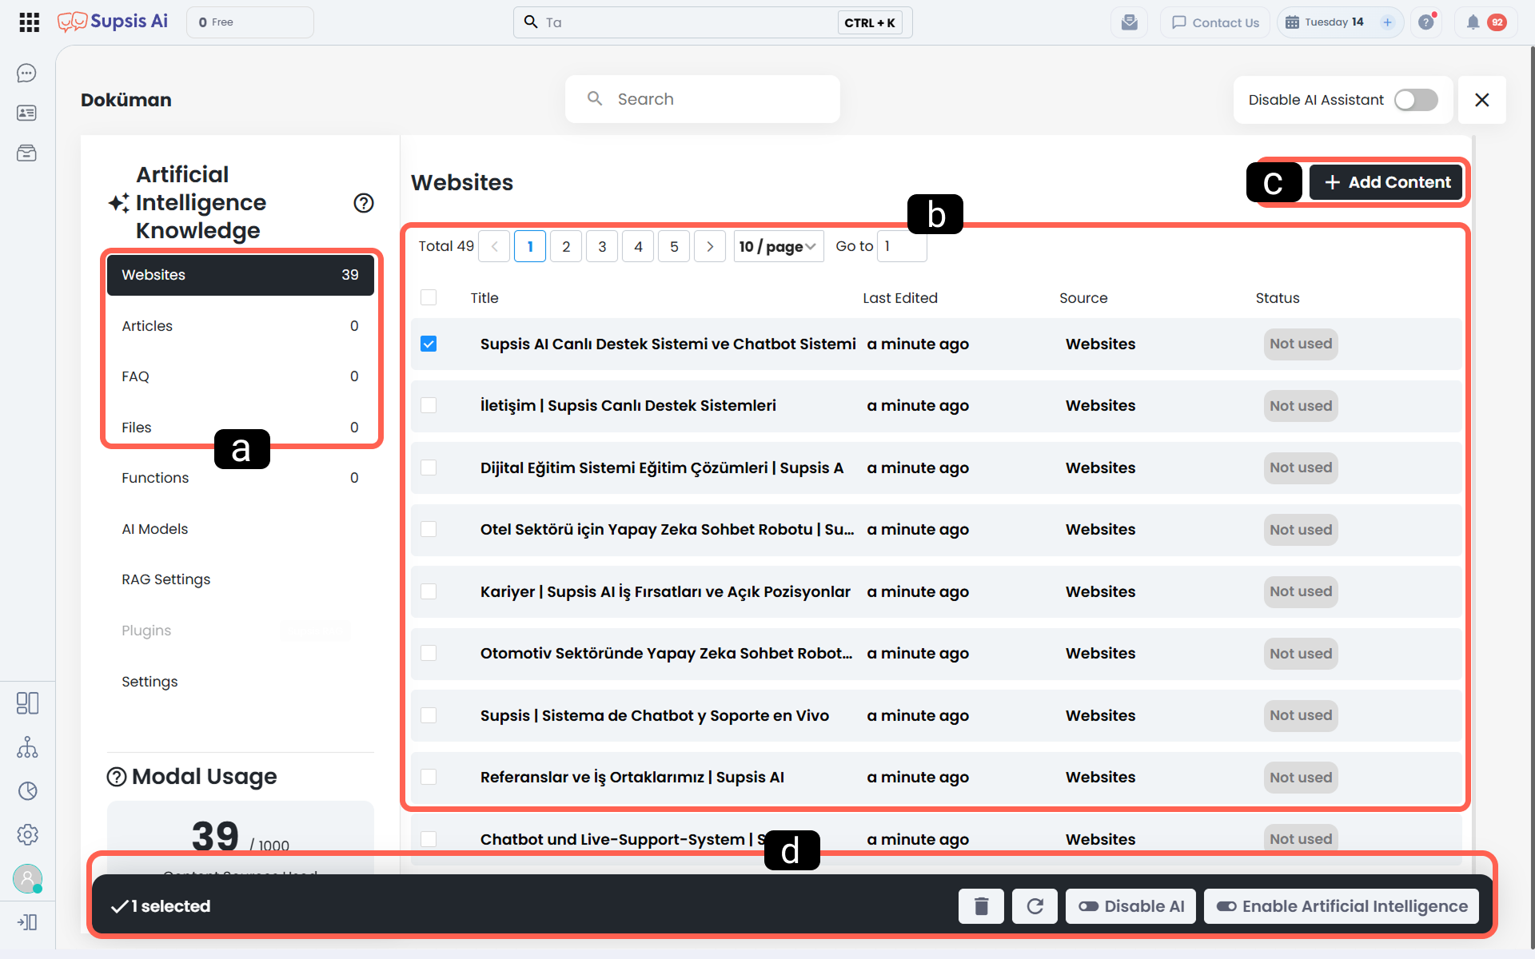Open RAG Settings section
Screen dimensions: 1535x959
point(241,579)
